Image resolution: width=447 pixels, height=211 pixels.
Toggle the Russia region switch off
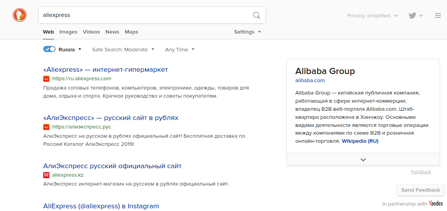49,49
